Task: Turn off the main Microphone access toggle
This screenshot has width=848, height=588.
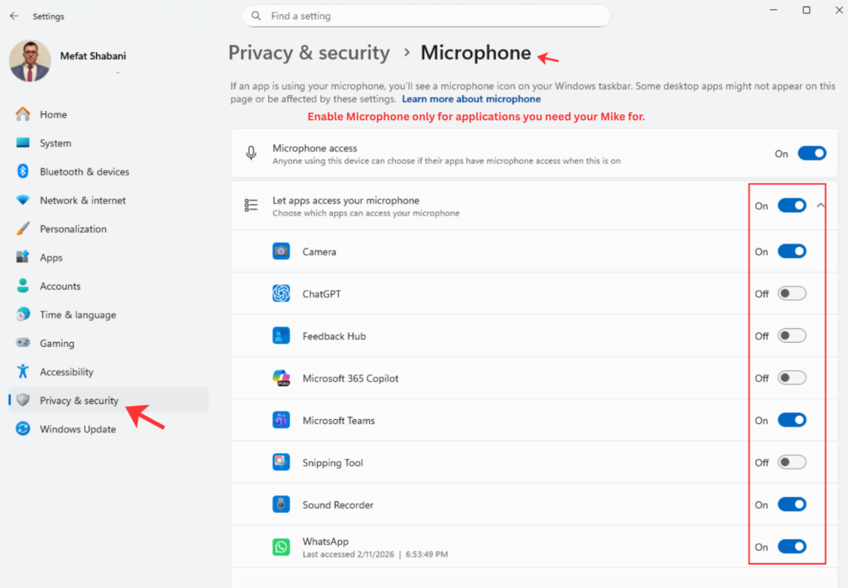Action: pos(812,153)
